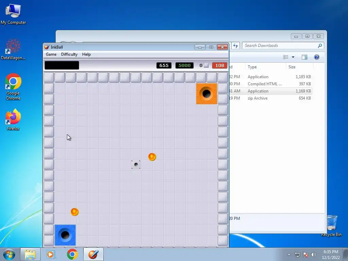Minimize the InkBall window
This screenshot has height=261, width=348.
200,47
